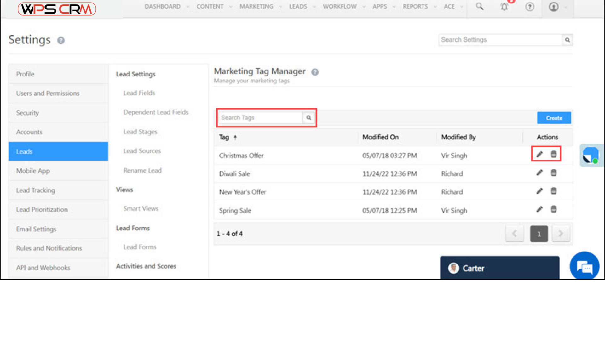Open the help question mark in header
This screenshot has width=605, height=340.
coord(530,7)
